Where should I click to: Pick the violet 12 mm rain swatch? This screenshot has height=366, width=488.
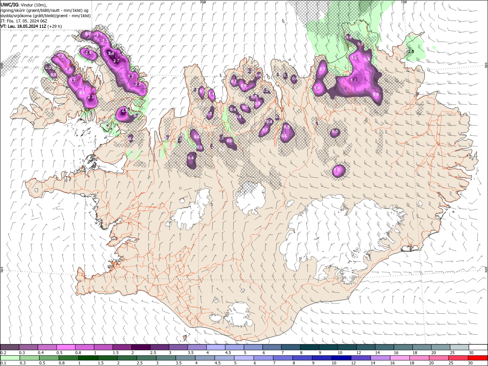click(361, 358)
